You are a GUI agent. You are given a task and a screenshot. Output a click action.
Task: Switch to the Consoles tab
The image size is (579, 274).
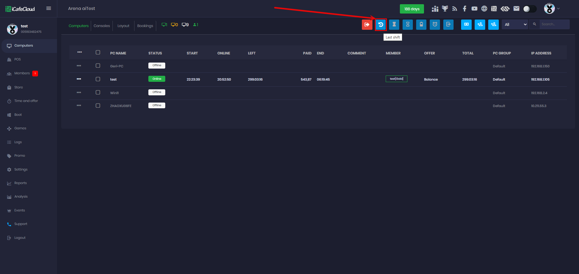(102, 26)
